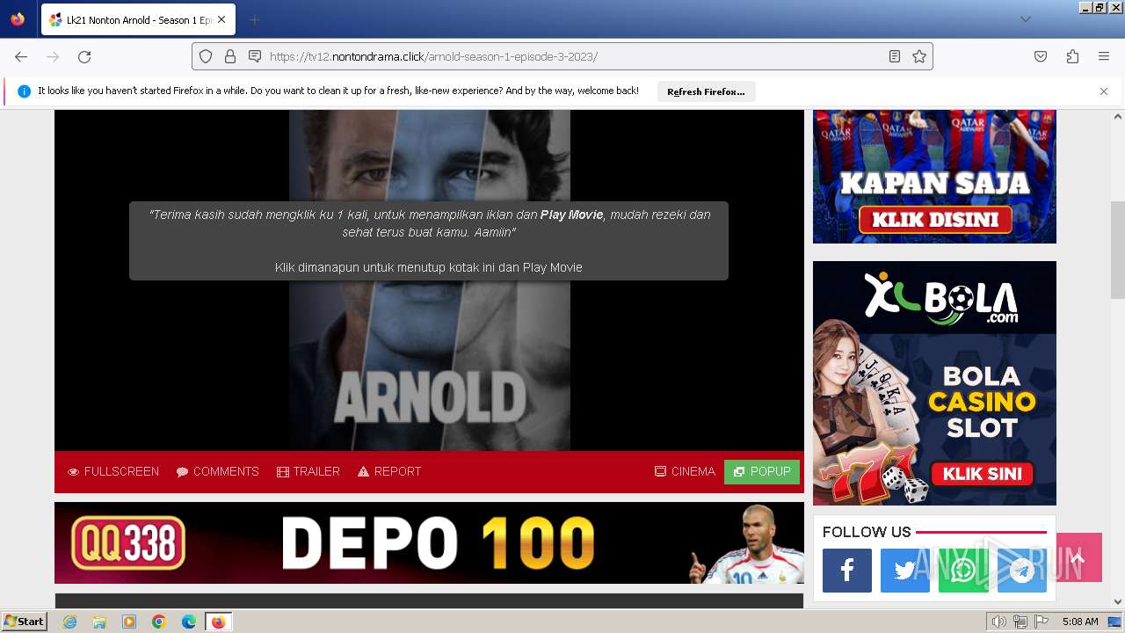REPORT a problem with the video

[389, 472]
